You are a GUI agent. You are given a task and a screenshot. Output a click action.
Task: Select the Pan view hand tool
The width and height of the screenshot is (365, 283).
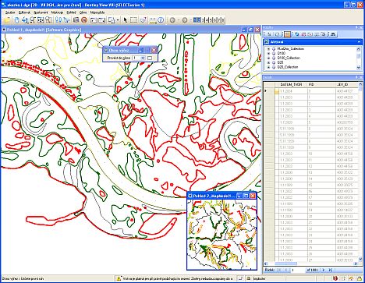point(16,19)
